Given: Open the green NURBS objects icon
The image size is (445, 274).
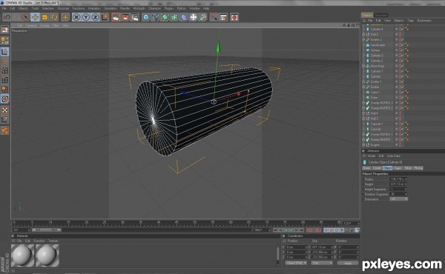Looking at the screenshot, I should pyautogui.click(x=165, y=17).
